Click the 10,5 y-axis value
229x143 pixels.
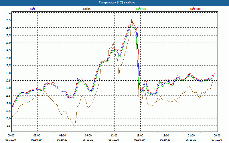pyautogui.click(x=8, y=111)
